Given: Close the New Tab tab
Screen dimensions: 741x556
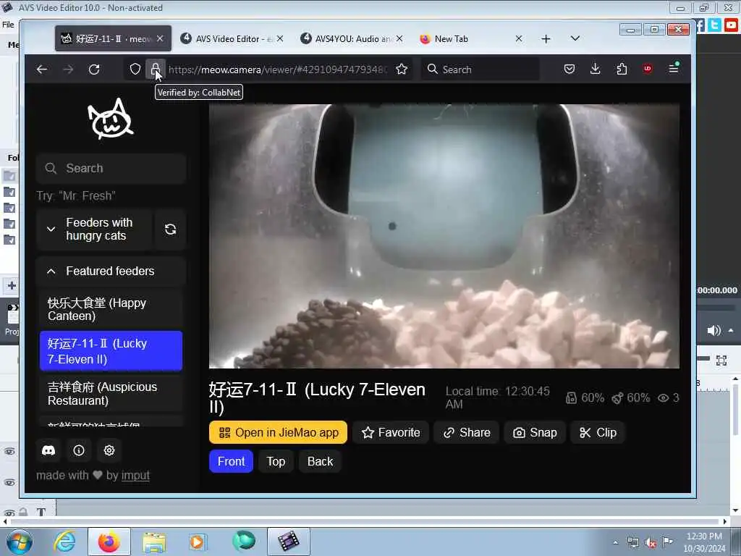Looking at the screenshot, I should click(x=519, y=39).
